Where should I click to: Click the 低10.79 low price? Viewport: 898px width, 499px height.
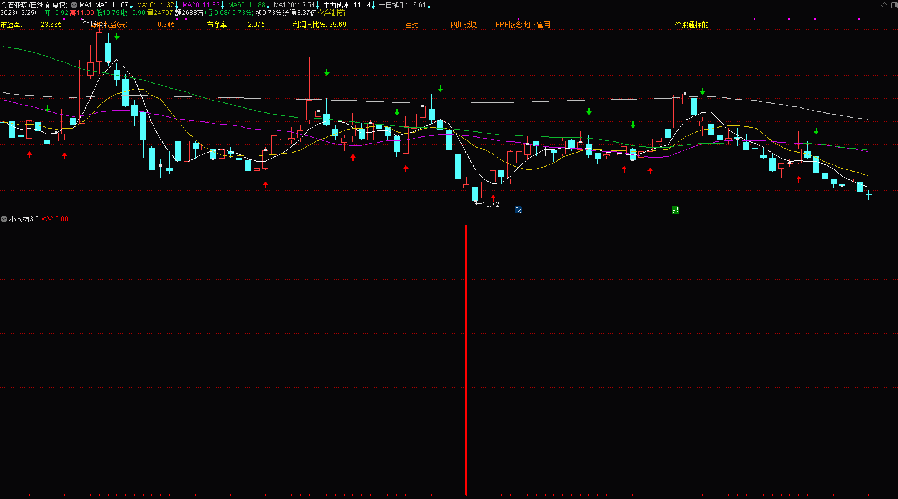(x=107, y=13)
